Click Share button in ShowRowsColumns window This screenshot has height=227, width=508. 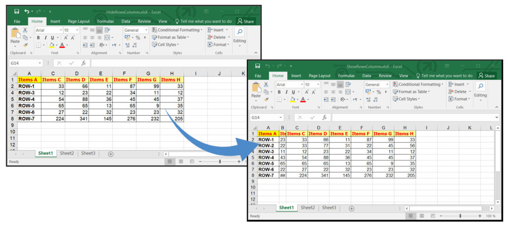point(486,76)
